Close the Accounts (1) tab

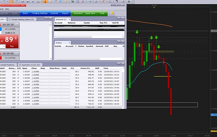pyautogui.click(x=69, y=19)
